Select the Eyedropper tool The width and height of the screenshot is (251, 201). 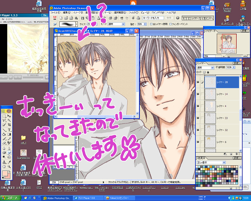9,162
